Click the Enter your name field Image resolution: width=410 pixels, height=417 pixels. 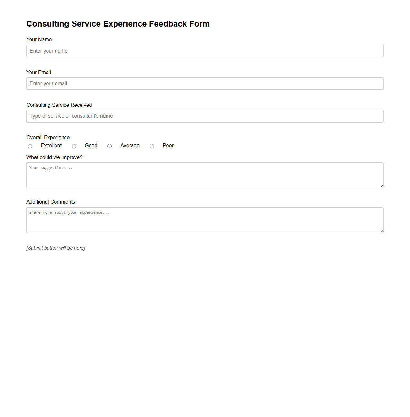pos(205,51)
